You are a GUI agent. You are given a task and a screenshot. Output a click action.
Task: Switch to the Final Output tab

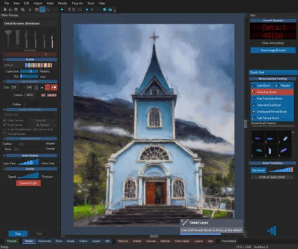(229, 241)
